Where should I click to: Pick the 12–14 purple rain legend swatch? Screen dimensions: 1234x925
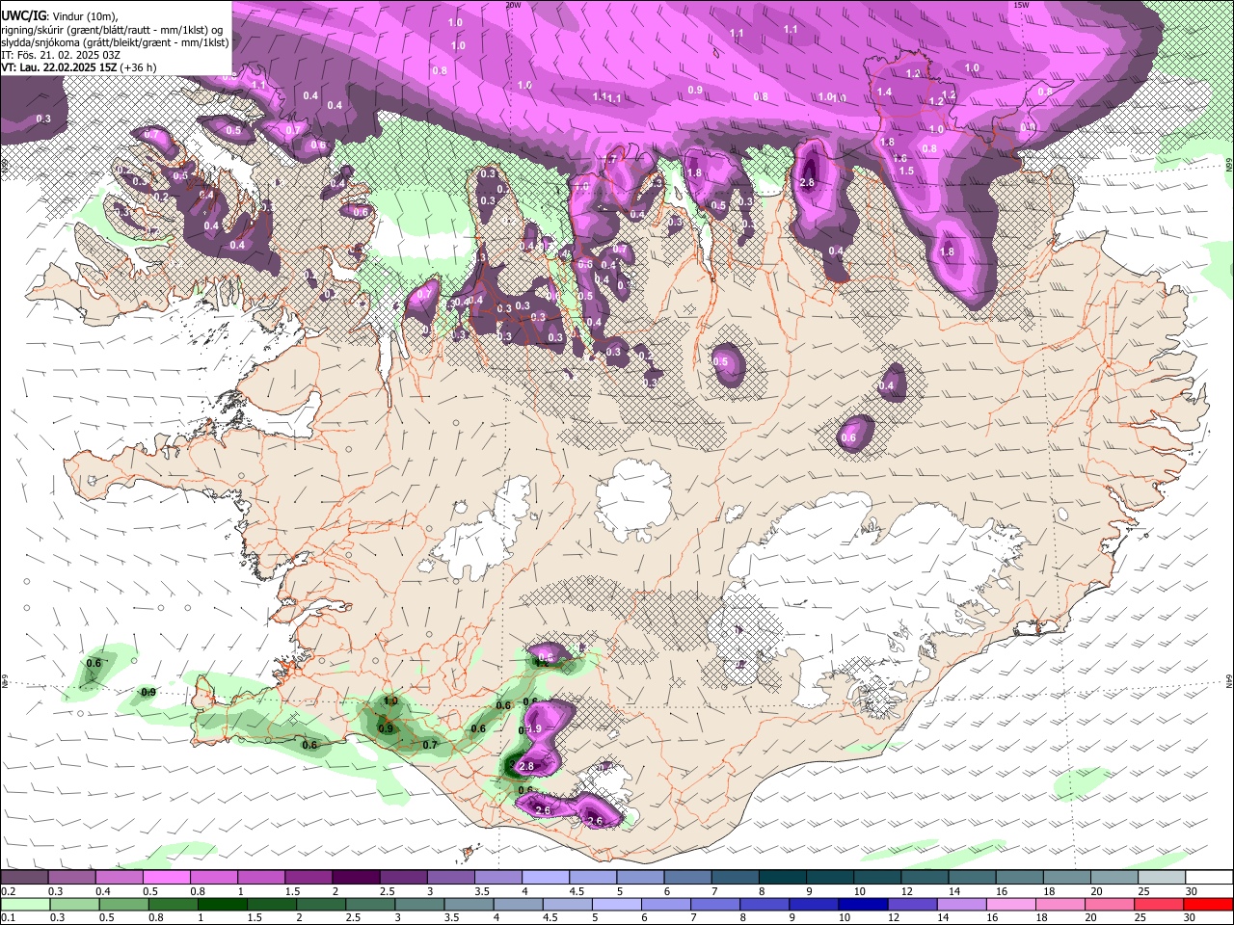912,904
